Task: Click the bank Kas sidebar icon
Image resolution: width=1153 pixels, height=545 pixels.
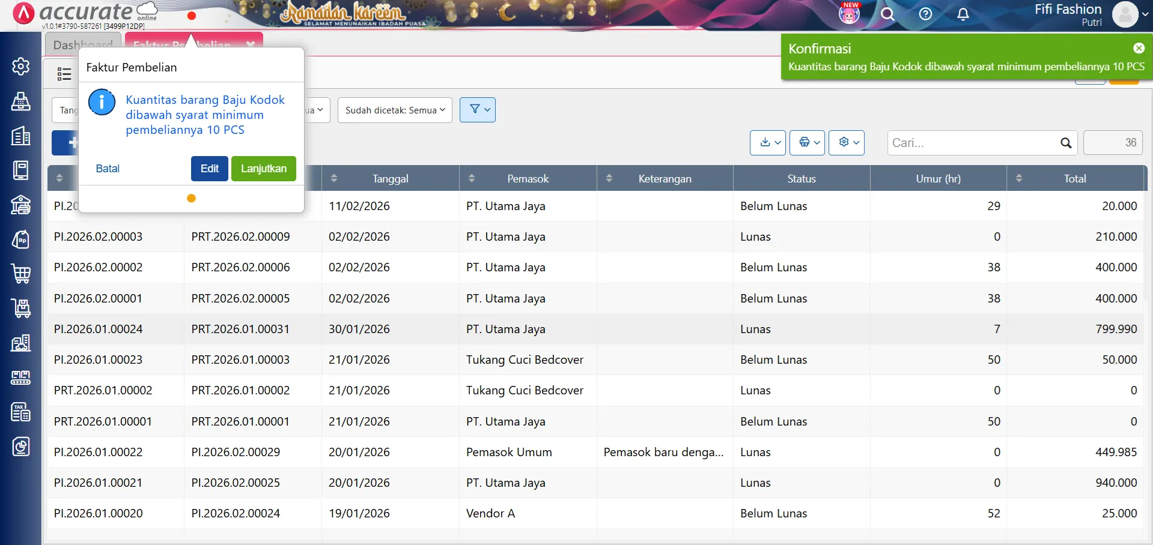Action: (21, 205)
